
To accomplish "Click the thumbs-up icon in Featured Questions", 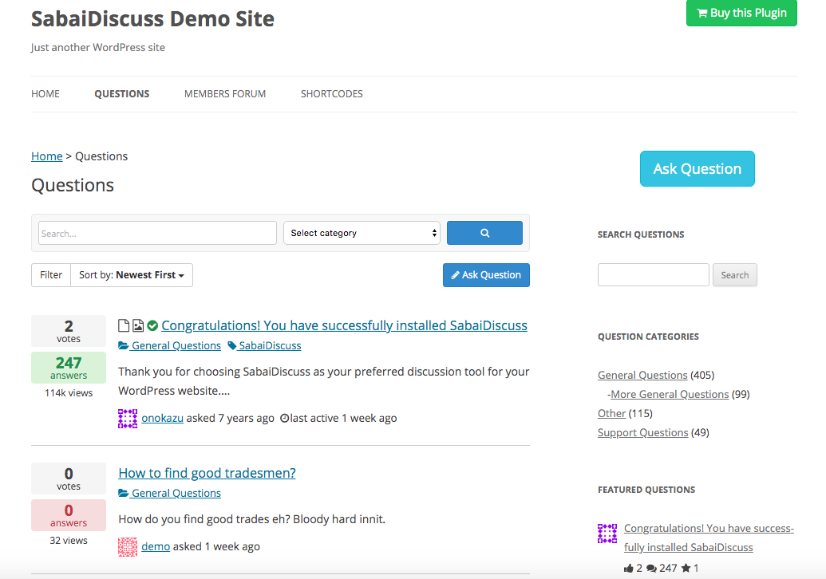I will pyautogui.click(x=628, y=569).
